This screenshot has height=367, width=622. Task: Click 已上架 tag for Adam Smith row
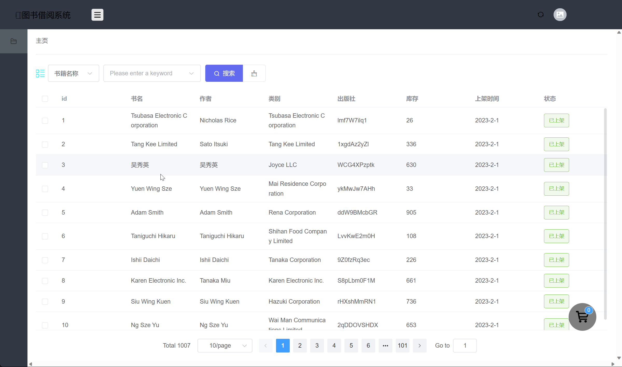tap(556, 212)
